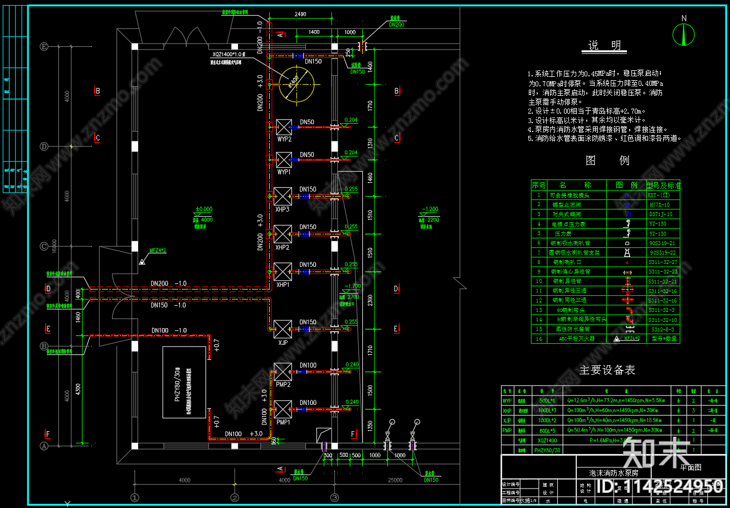The width and height of the screenshot is (730, 508).
Task: Click legend name 电接点压力表
Action: pos(568,224)
